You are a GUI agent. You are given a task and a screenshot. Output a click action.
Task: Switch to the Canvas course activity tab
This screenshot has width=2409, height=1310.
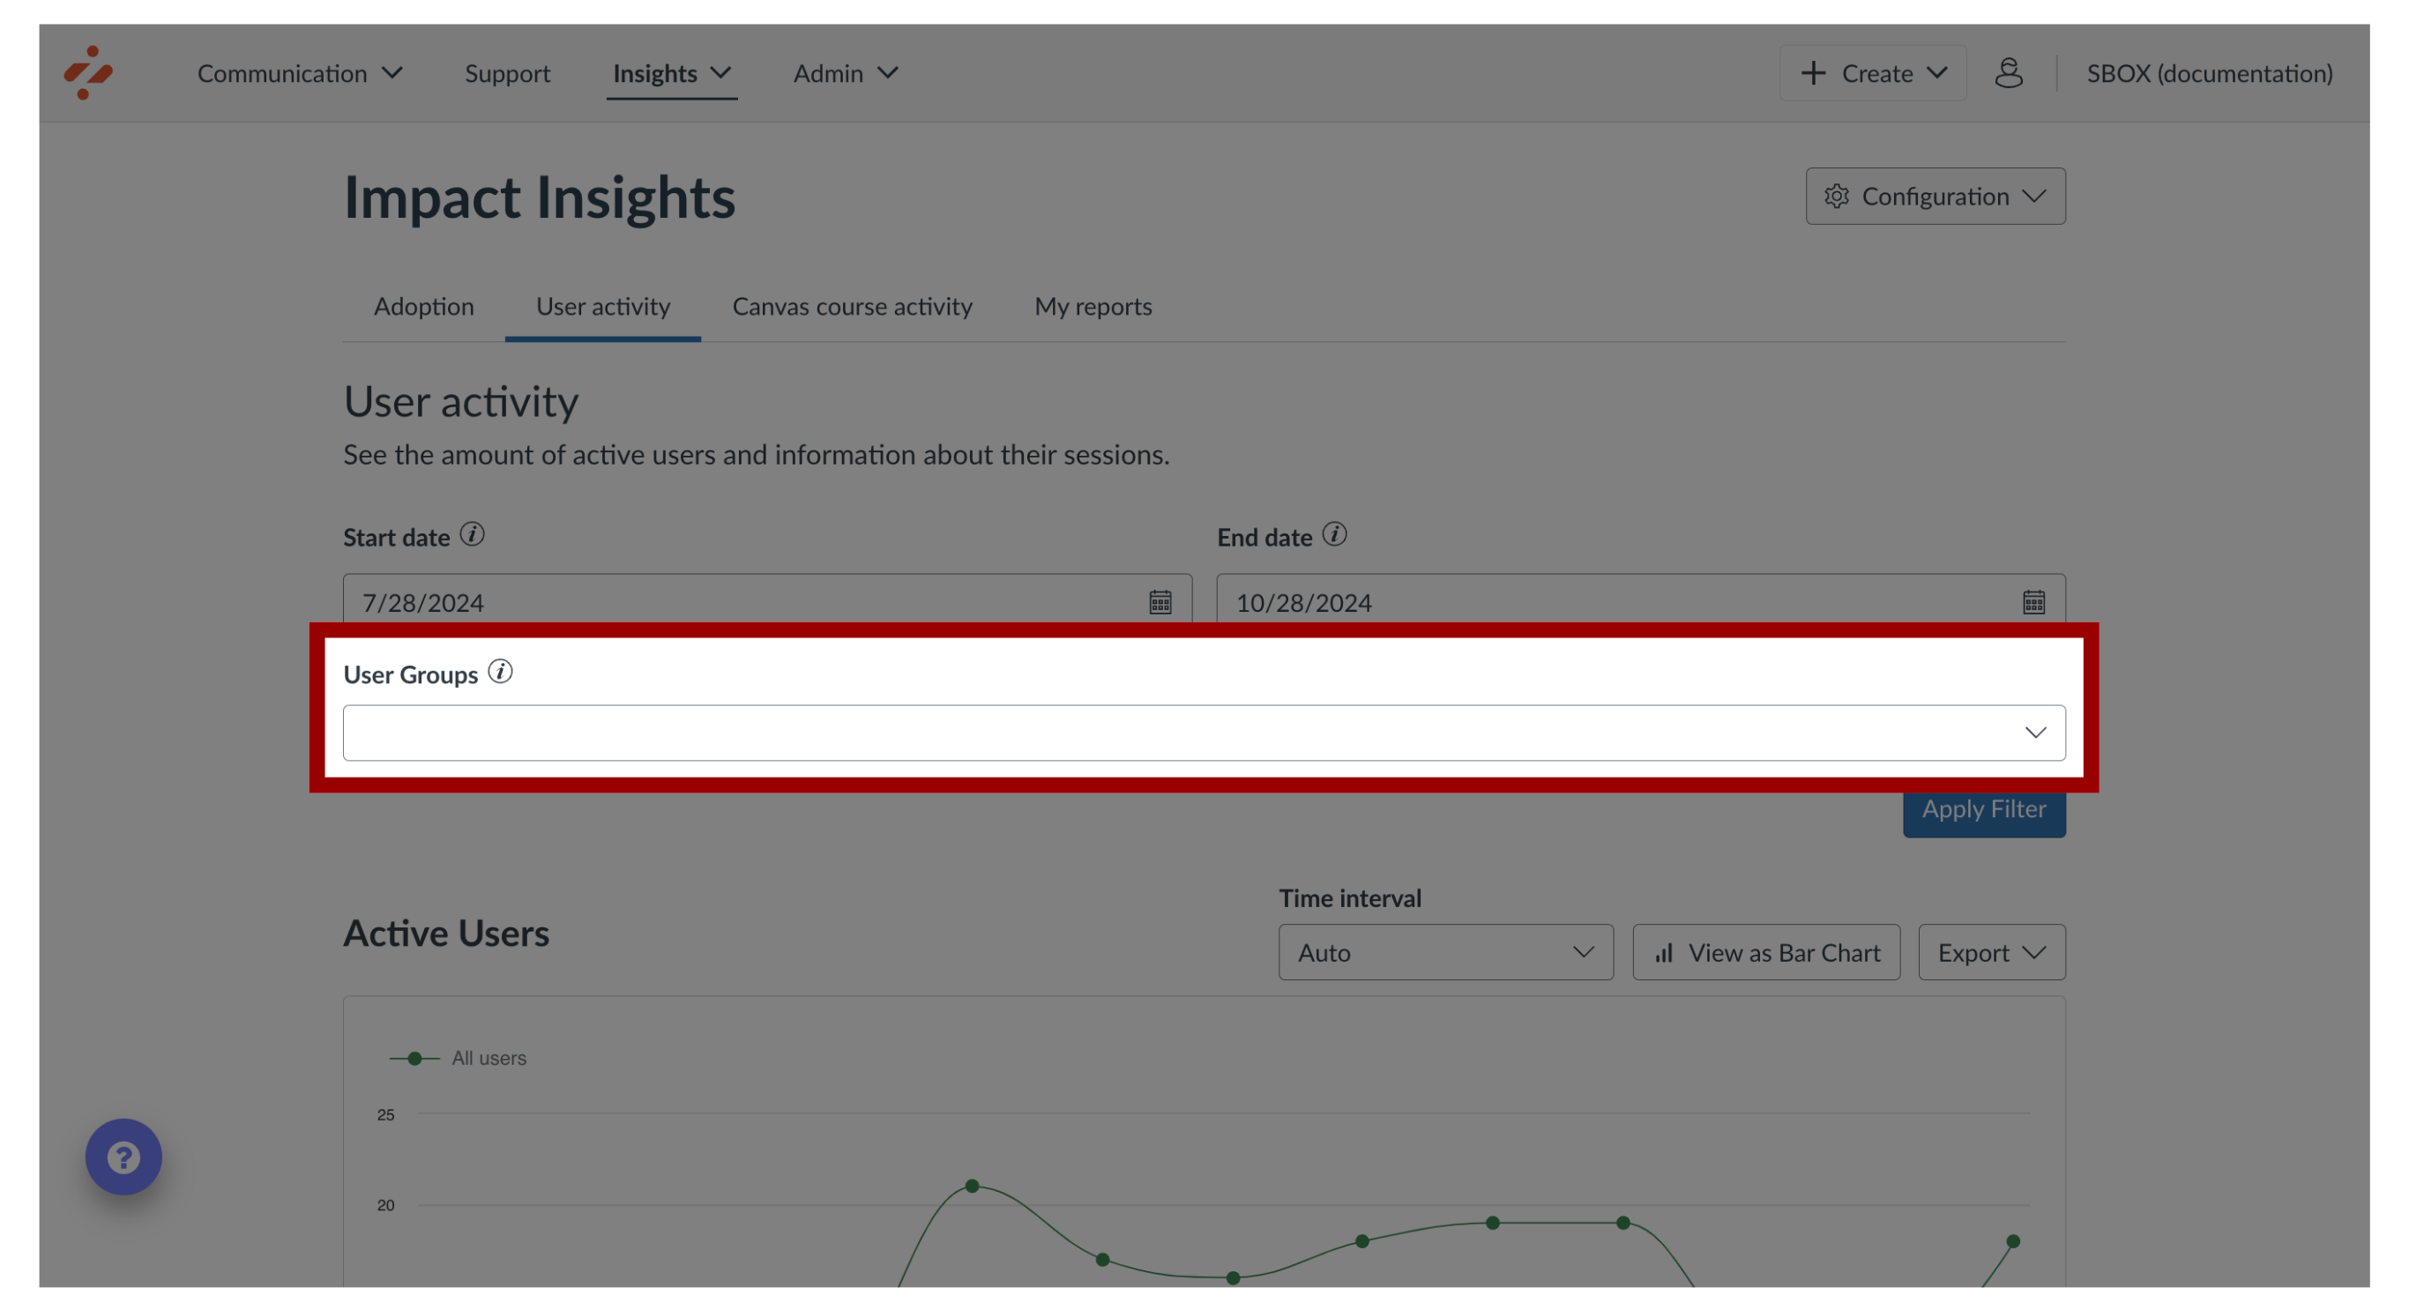tap(852, 305)
